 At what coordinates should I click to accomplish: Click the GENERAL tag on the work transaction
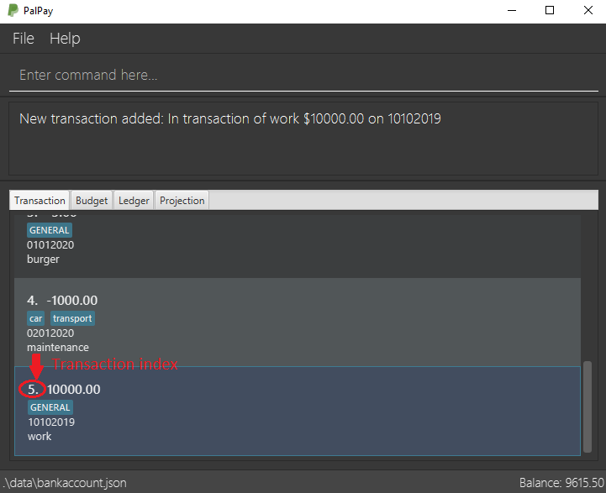tap(50, 407)
